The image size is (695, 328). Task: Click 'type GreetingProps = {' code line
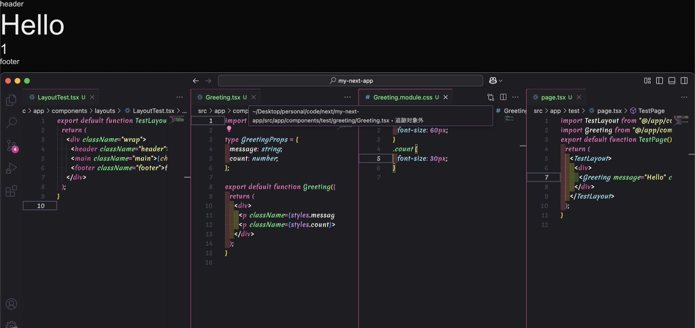tap(262, 139)
